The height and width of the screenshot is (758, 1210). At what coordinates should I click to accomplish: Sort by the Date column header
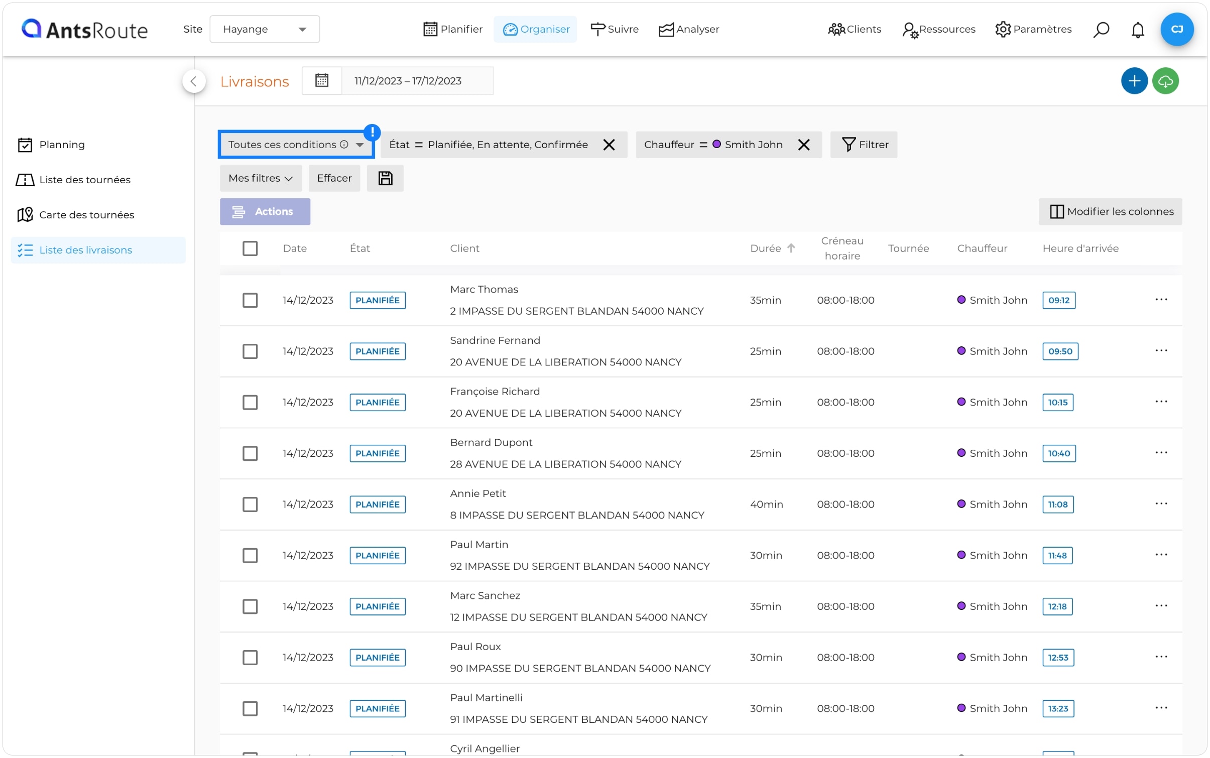[295, 248]
